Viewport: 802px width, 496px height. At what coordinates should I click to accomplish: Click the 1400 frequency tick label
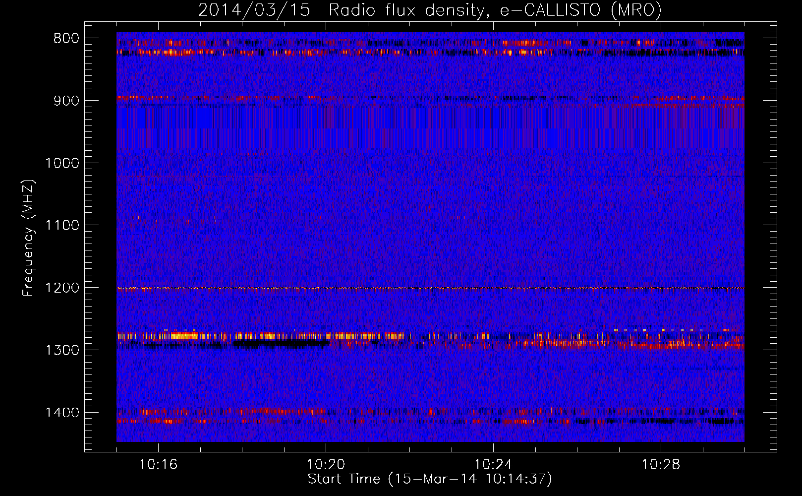[x=62, y=413]
